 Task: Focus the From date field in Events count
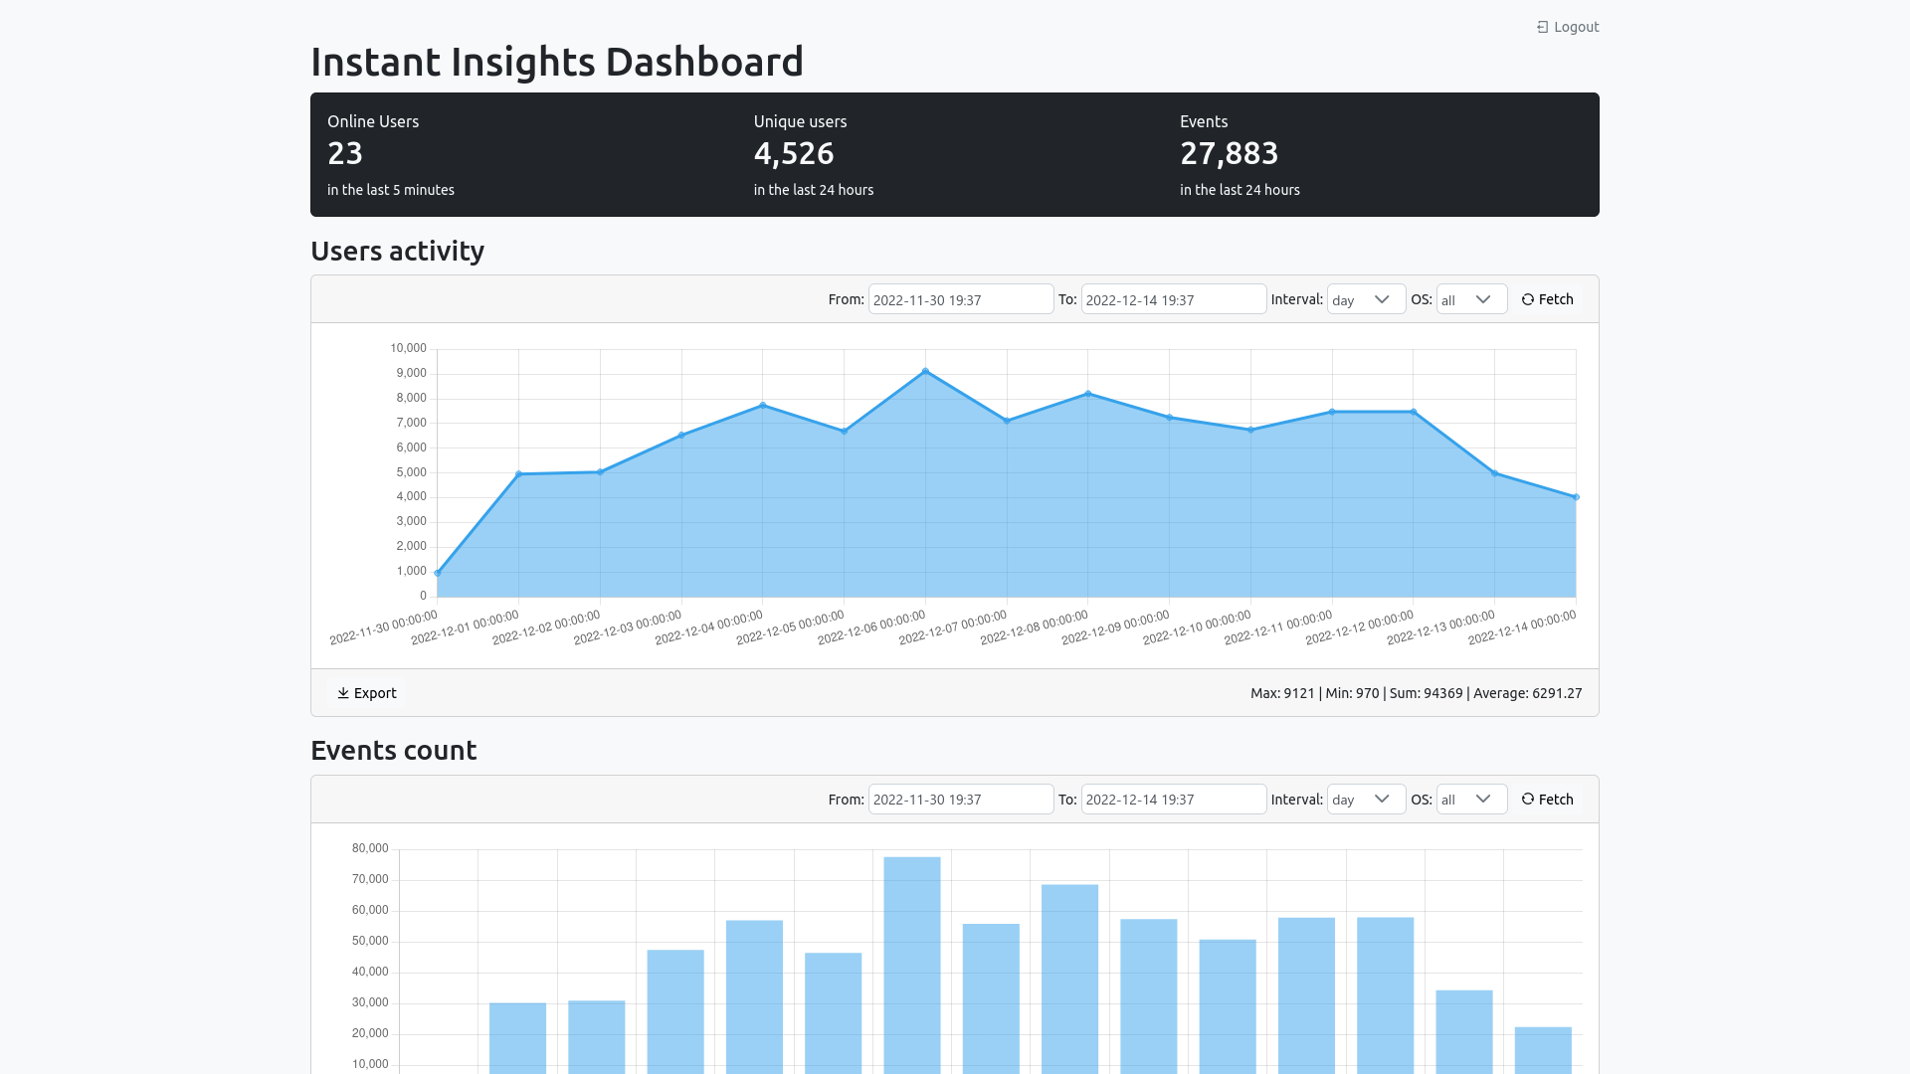(x=960, y=800)
